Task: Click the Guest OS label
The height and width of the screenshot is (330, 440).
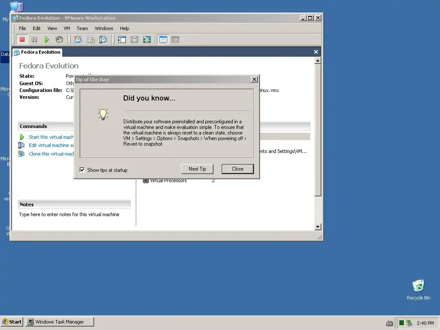Action: pos(31,83)
